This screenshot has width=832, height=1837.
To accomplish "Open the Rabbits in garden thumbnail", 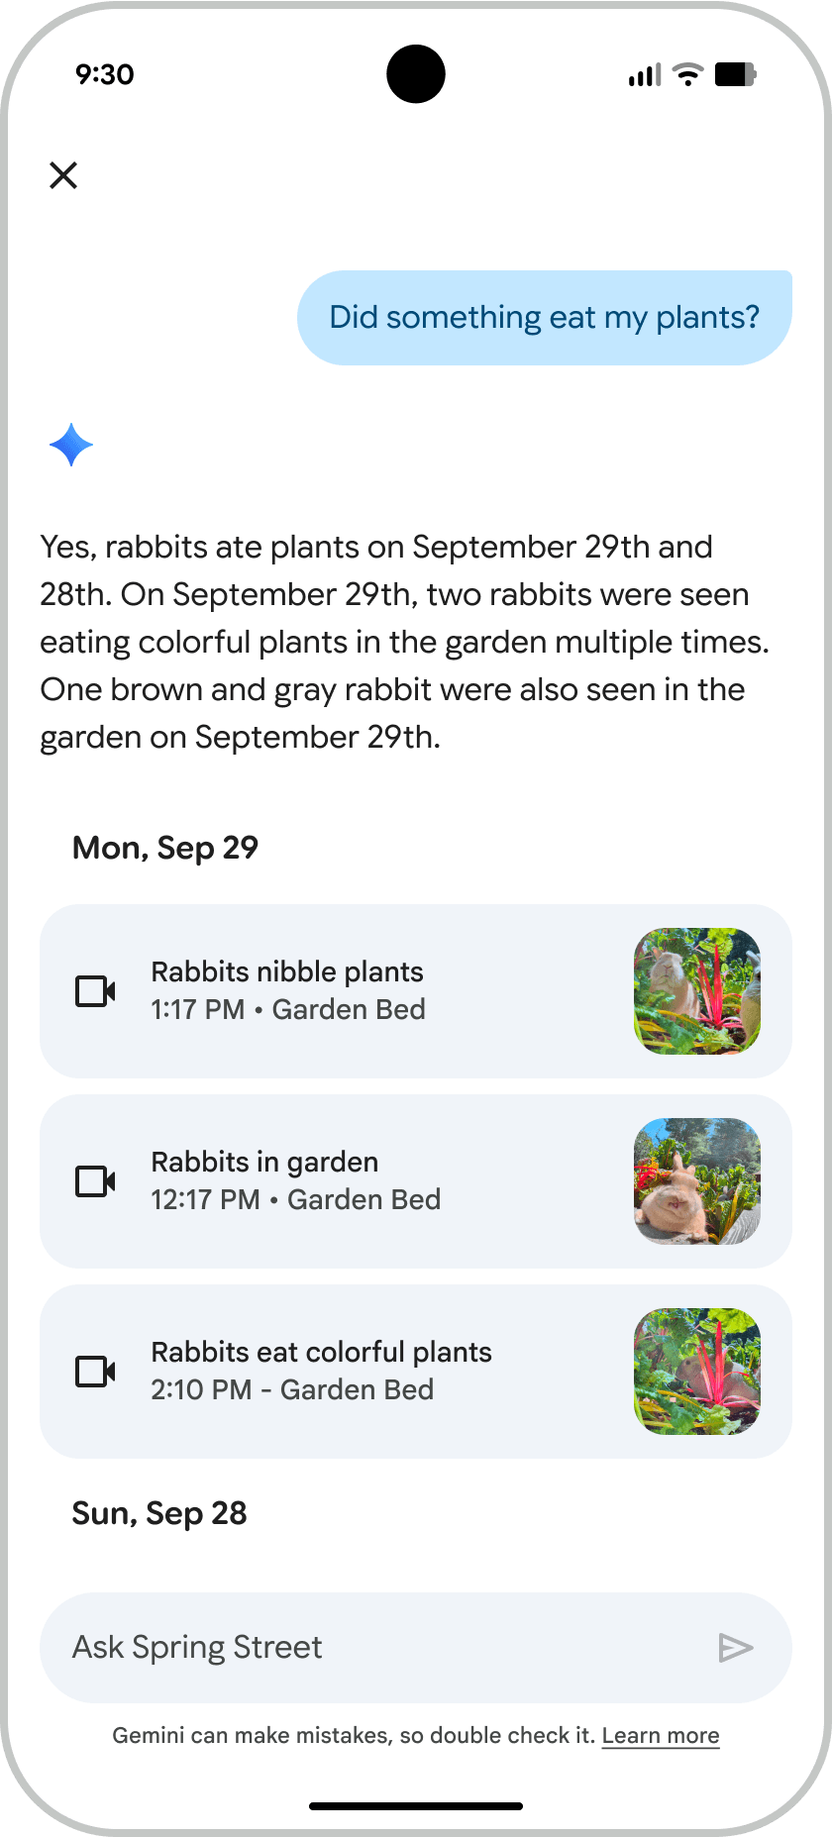I will [697, 1181].
